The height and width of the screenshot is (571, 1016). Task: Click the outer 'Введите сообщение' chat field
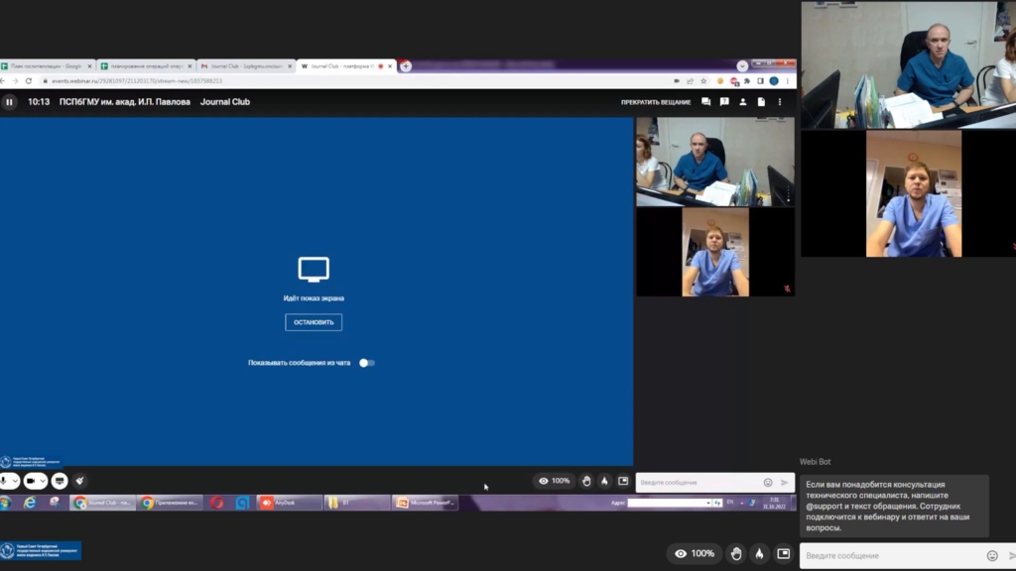(888, 556)
